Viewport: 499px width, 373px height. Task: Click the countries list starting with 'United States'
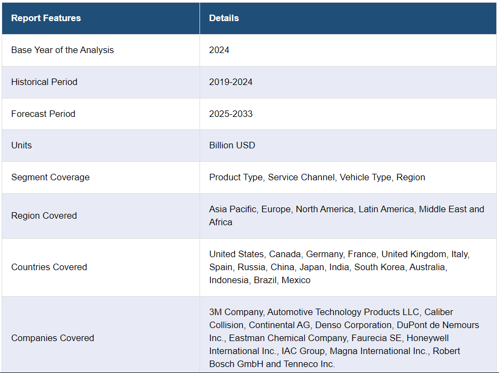339,254
